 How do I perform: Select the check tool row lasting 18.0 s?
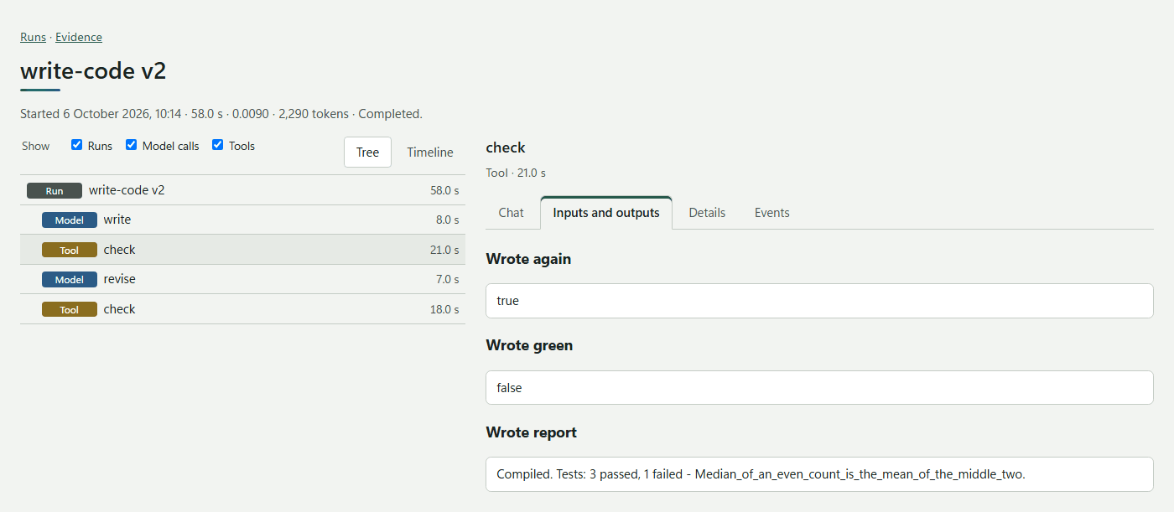pos(242,309)
